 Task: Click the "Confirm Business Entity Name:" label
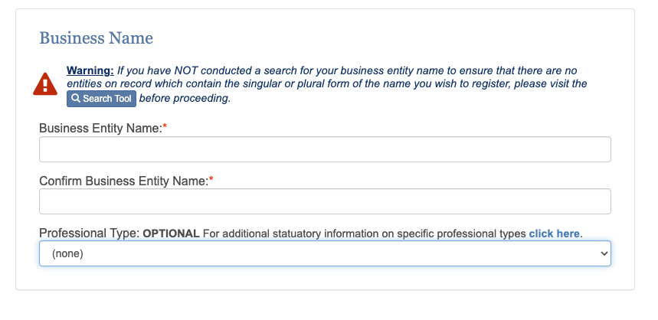tap(124, 181)
